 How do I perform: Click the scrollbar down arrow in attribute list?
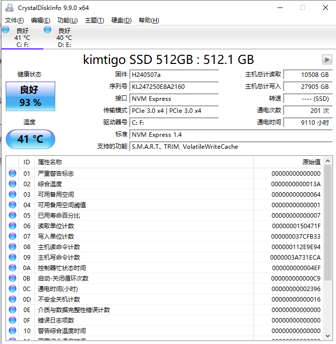click(328, 336)
